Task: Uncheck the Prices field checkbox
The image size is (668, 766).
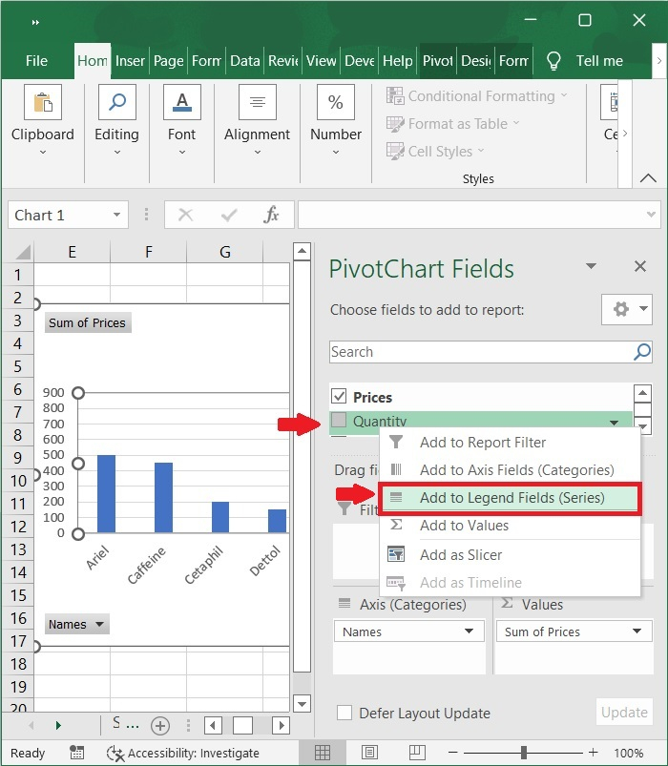Action: (x=339, y=396)
